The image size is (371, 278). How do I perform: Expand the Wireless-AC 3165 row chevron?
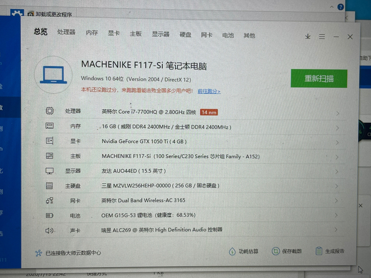[336, 201]
